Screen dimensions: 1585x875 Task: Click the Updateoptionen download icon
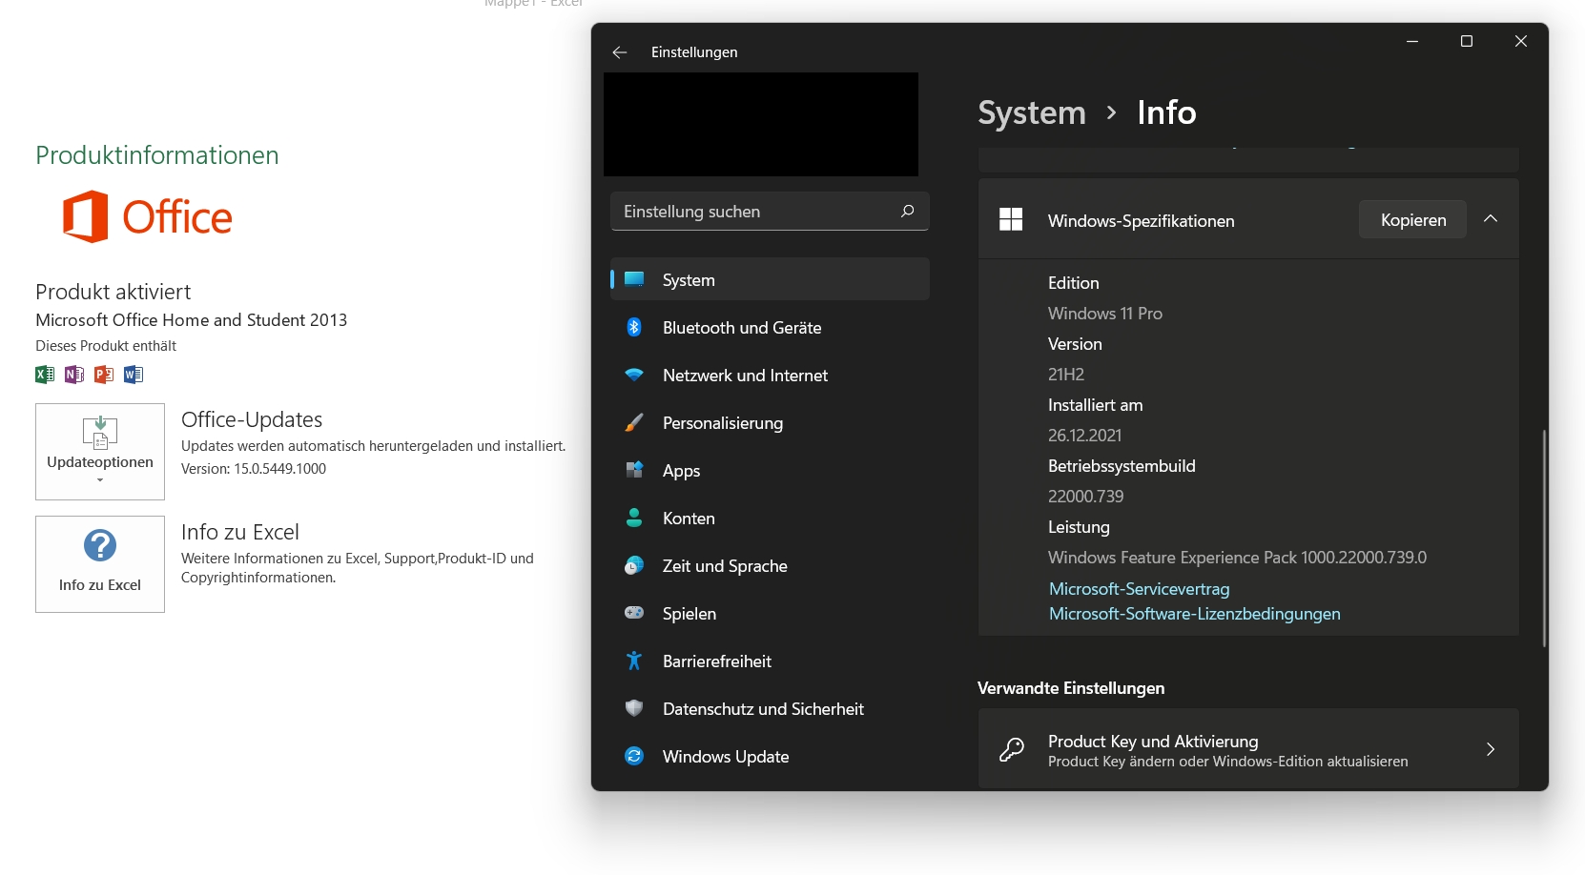100,432
